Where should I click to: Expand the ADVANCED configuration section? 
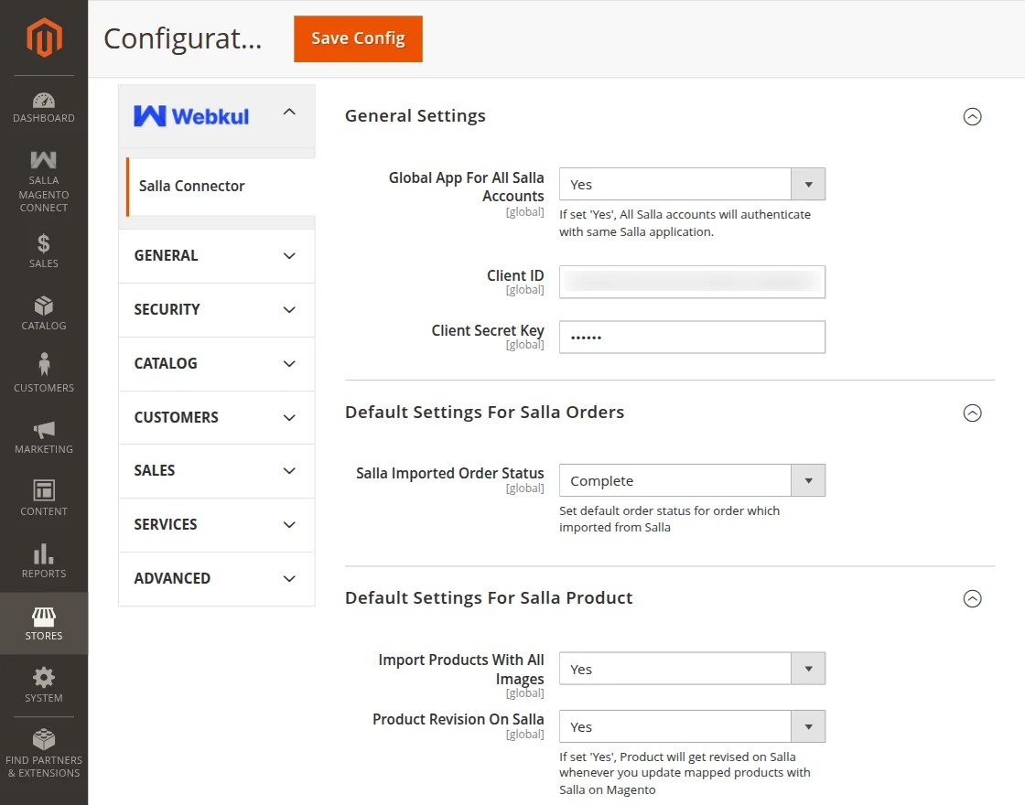pyautogui.click(x=216, y=578)
